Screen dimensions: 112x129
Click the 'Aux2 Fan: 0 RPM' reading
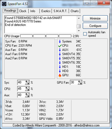[16, 58]
